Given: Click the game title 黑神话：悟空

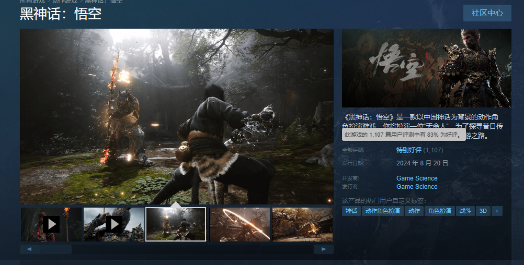Looking at the screenshot, I should (61, 14).
